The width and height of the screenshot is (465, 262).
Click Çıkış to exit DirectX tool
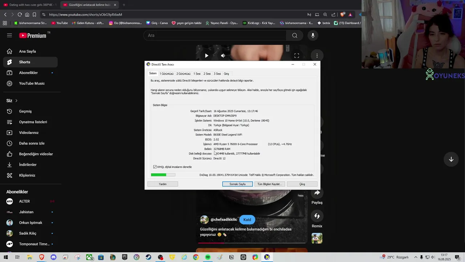tap(302, 184)
